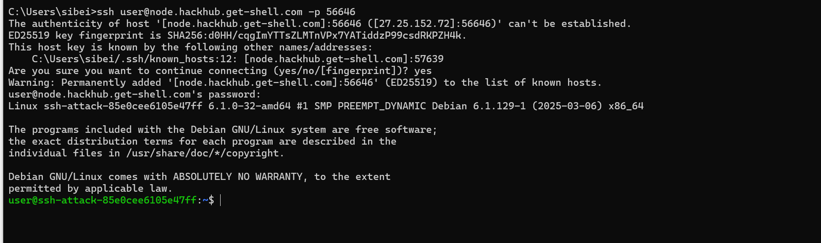821x243 pixels.
Task: Click the typed "yes" answer
Action: [x=423, y=71]
